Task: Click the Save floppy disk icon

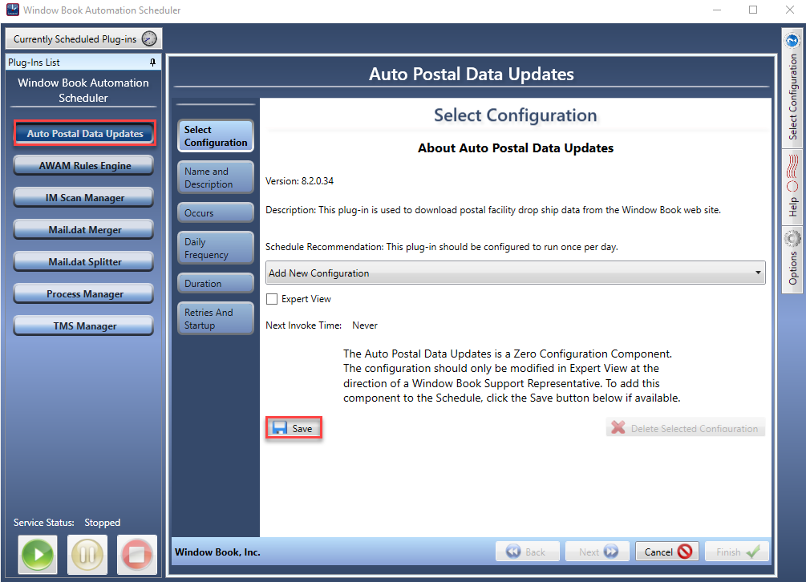Action: coord(280,428)
